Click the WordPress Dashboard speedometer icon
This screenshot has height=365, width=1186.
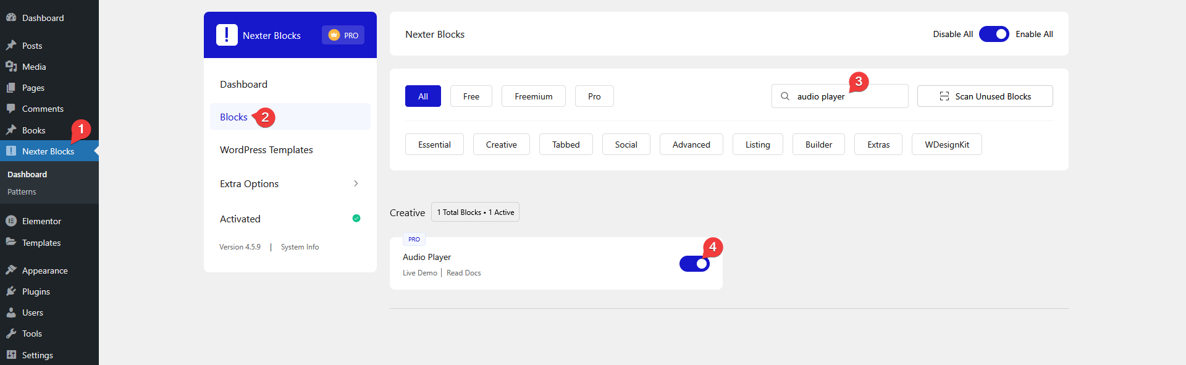11,18
